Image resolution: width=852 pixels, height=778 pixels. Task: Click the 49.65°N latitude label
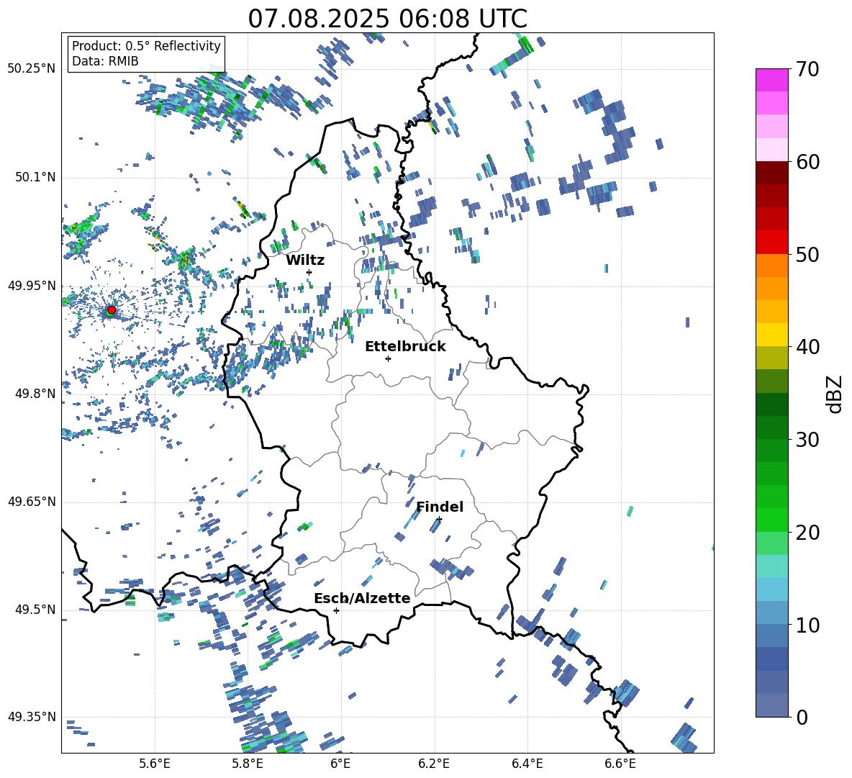click(x=32, y=502)
